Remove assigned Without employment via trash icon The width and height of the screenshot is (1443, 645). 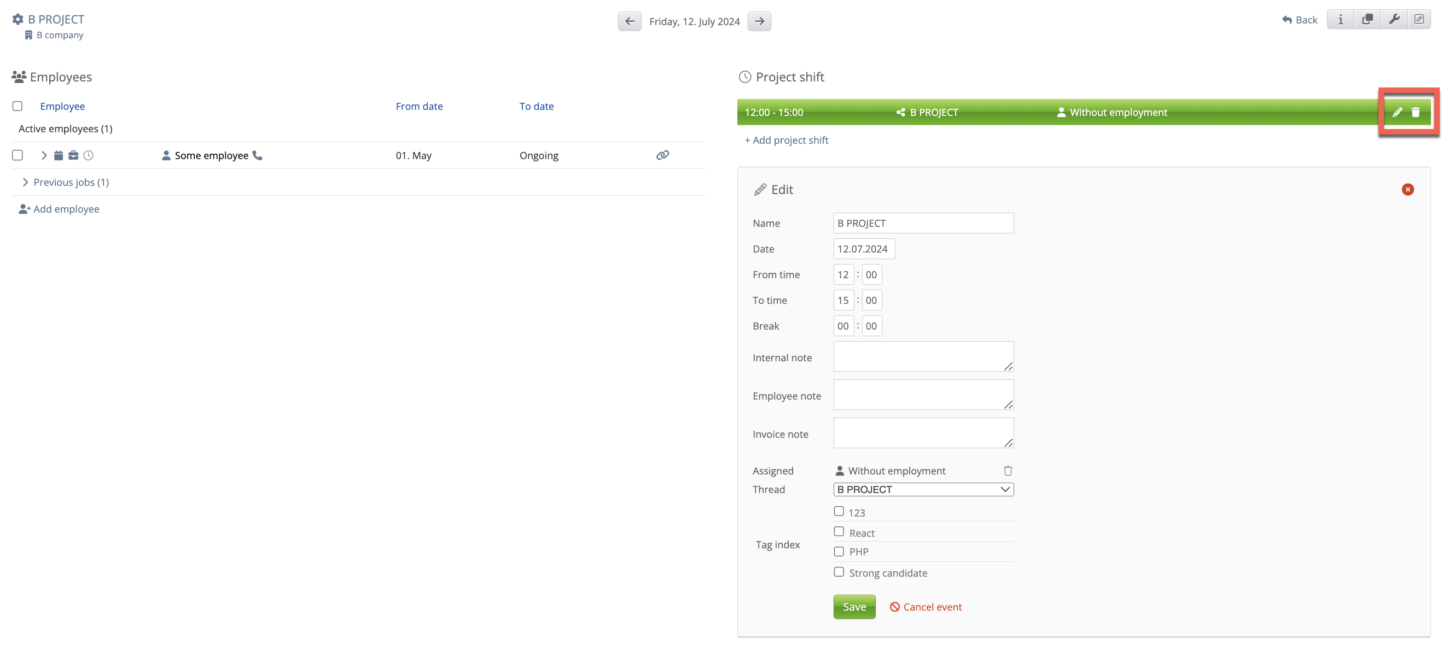coord(1008,470)
